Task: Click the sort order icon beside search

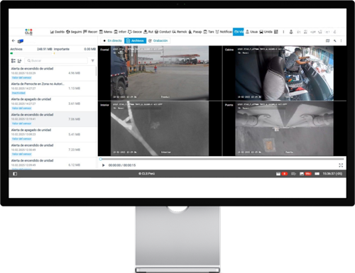Action: 19,61
